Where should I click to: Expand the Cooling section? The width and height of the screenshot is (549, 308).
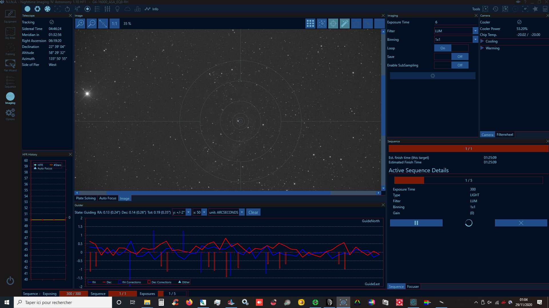(x=482, y=41)
